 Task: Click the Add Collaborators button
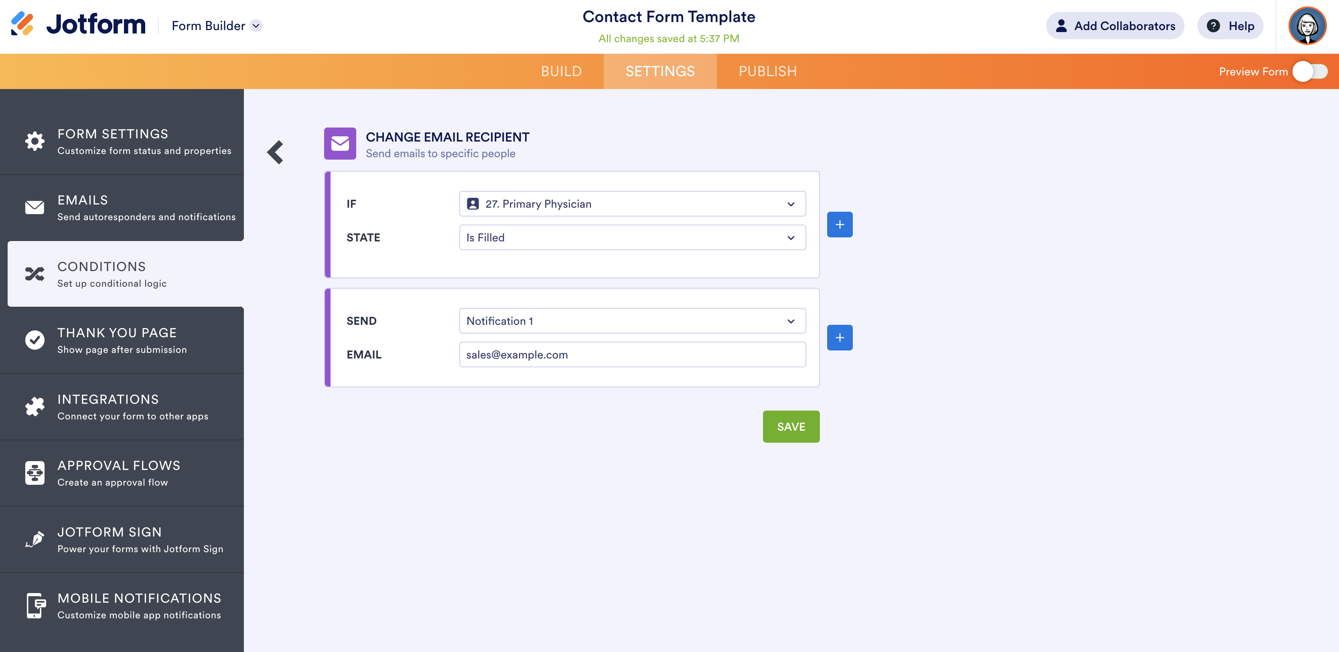click(x=1114, y=26)
